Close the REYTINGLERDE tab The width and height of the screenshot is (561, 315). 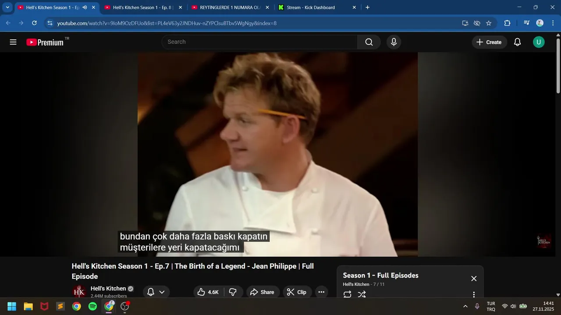click(267, 7)
